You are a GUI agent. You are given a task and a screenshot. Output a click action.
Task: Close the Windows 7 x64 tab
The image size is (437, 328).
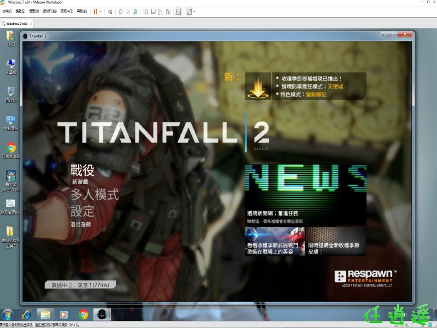pos(31,24)
